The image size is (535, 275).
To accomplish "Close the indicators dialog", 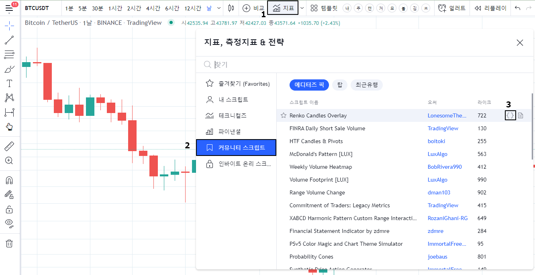I will pyautogui.click(x=520, y=42).
